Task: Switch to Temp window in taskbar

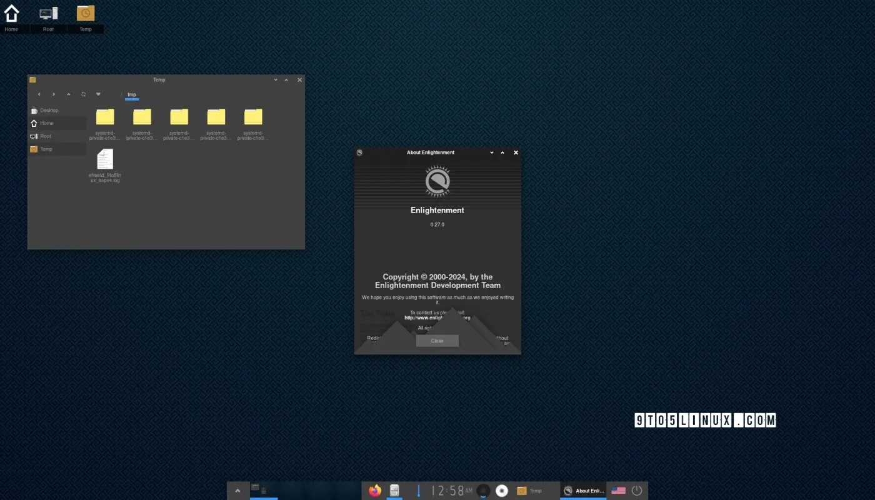Action: click(536, 491)
